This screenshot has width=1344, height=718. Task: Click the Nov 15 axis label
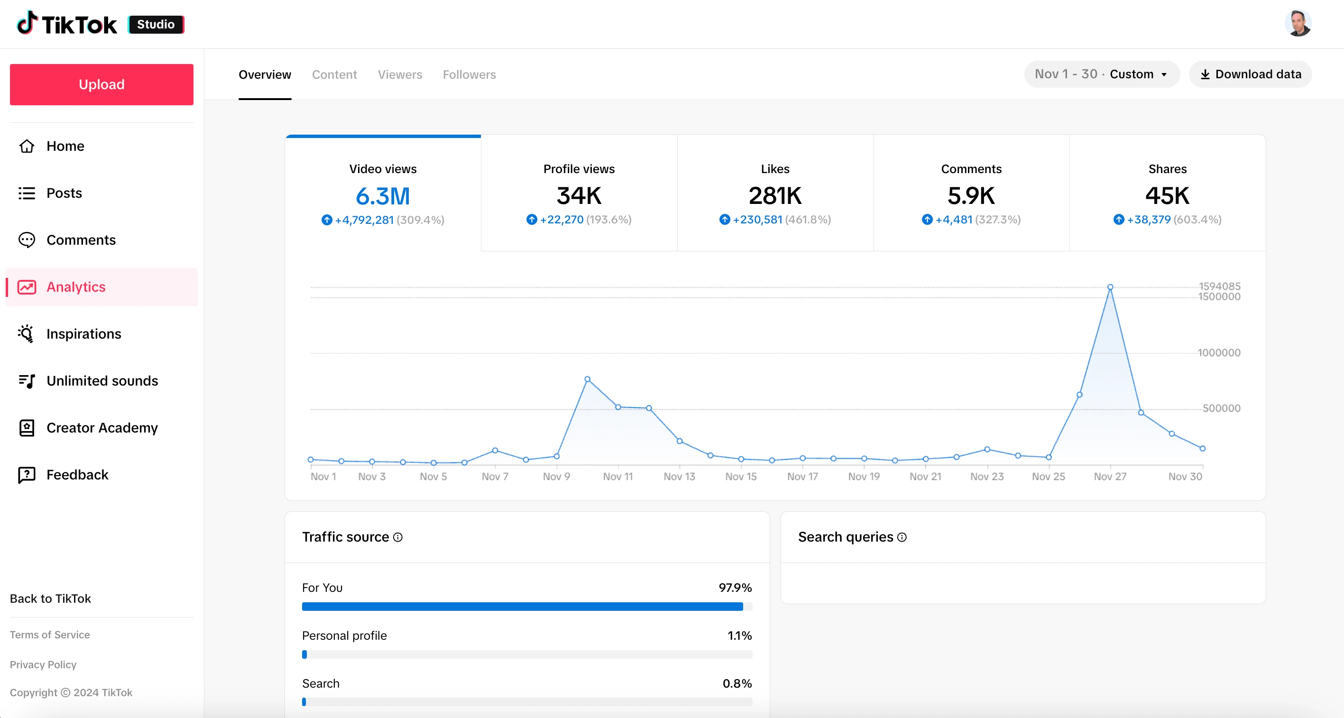point(741,477)
